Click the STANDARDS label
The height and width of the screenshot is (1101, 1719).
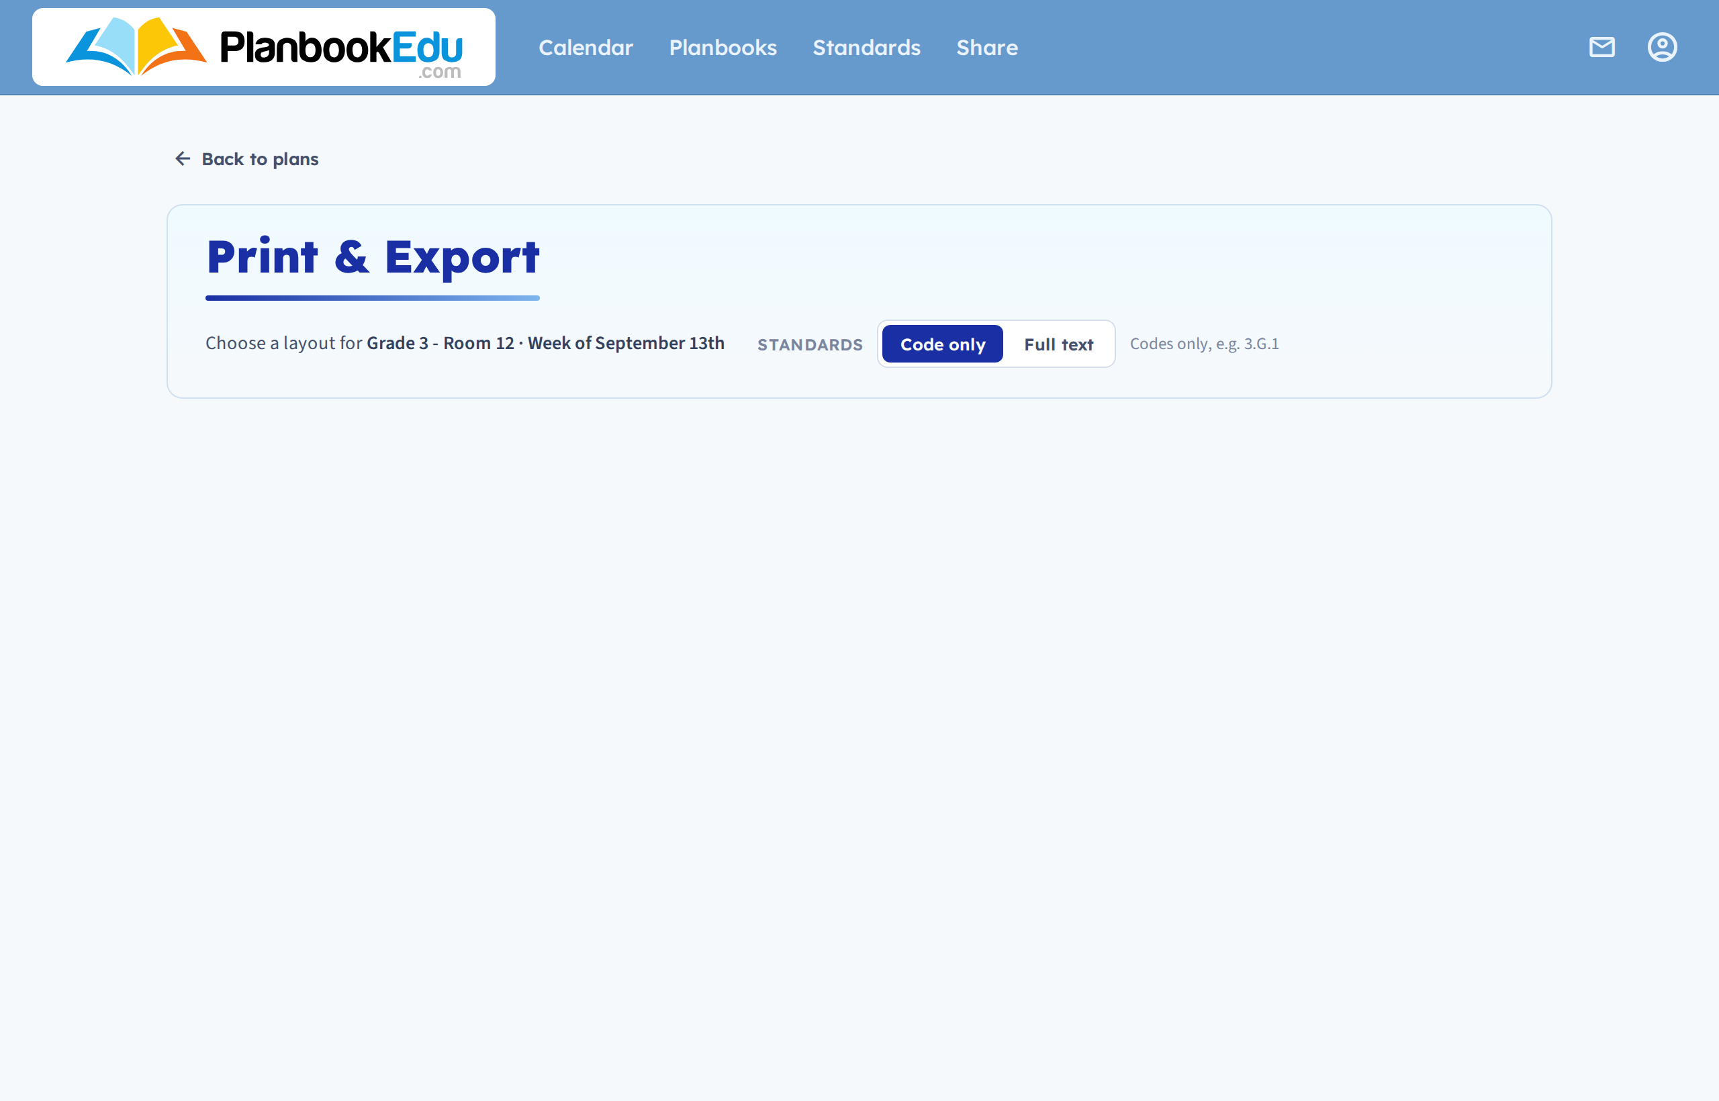tap(810, 344)
